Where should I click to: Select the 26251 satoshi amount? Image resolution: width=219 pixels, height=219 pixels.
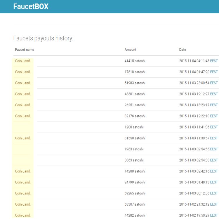[x=135, y=105]
